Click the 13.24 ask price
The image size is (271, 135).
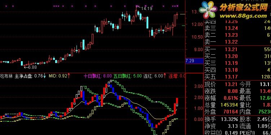tap(231, 28)
